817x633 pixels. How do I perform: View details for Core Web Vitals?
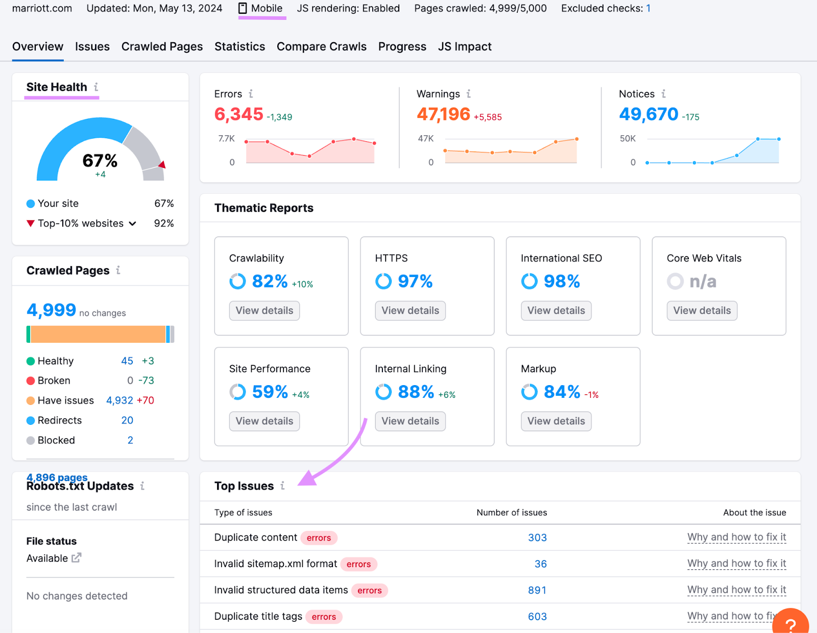[702, 311]
